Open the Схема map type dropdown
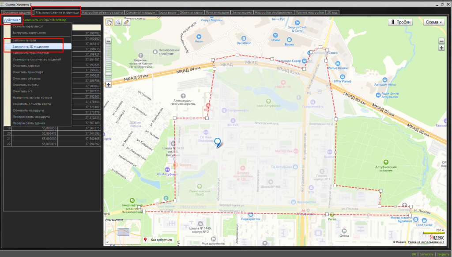The width and height of the screenshot is (452, 257). point(434,22)
